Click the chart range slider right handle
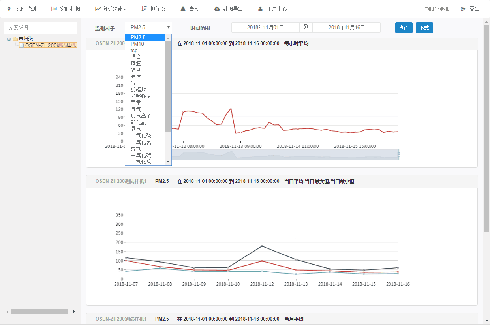 [398, 154]
